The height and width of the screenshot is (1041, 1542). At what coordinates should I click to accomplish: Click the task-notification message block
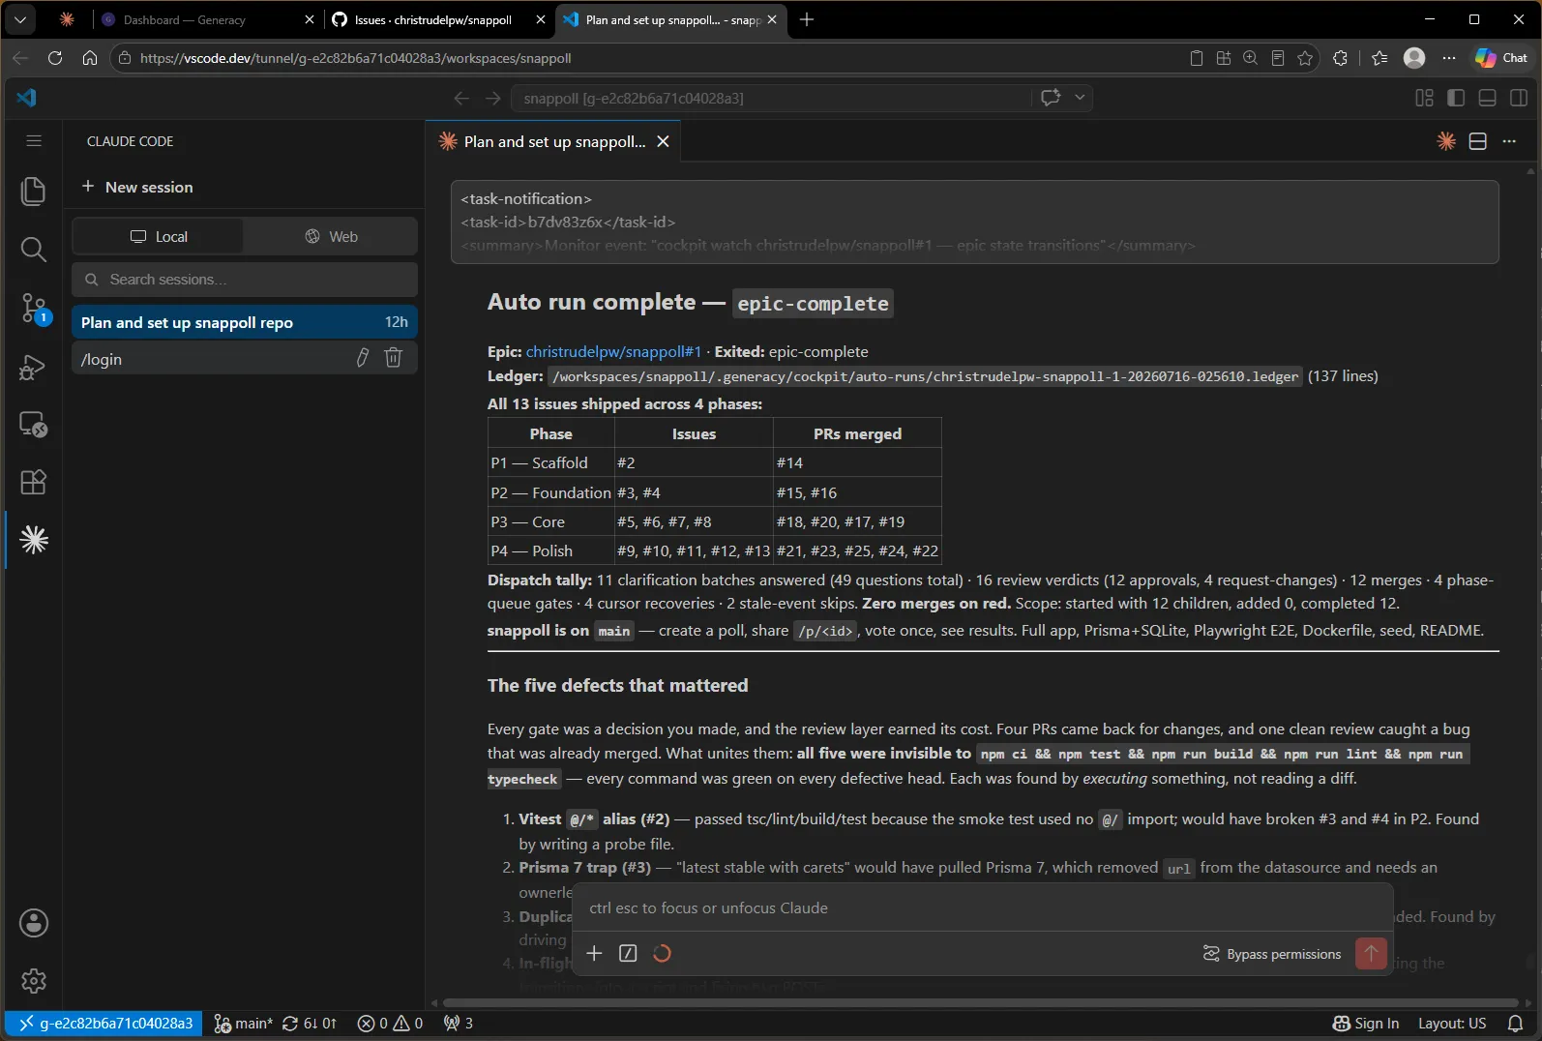975,222
